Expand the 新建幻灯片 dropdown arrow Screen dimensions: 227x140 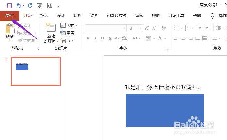click(57, 41)
